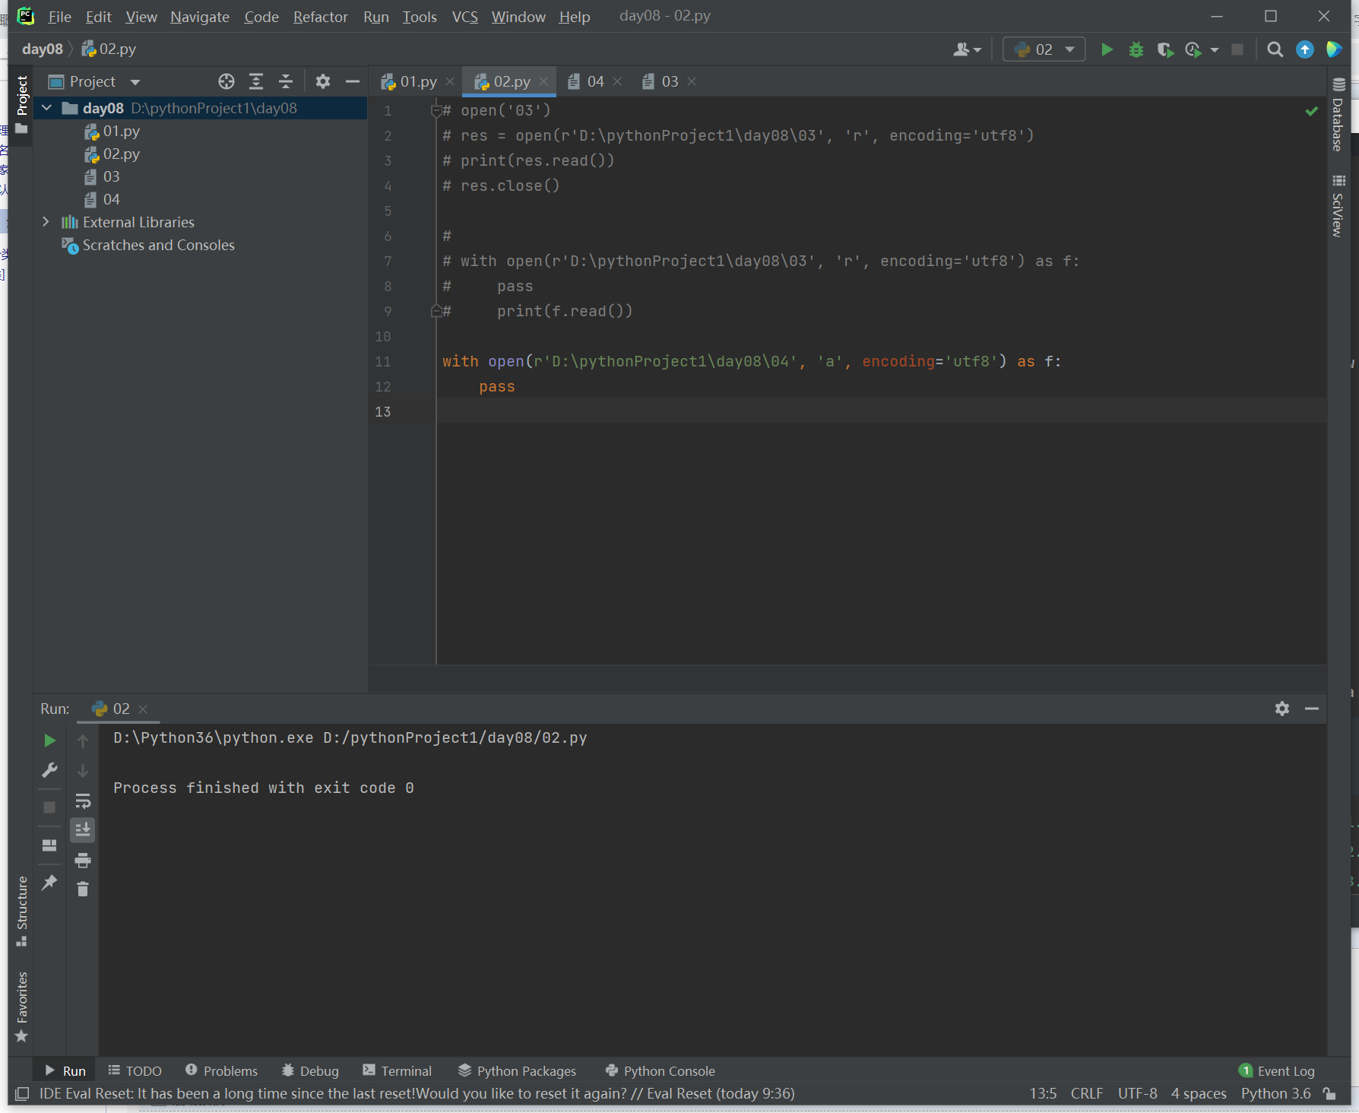Toggle scroll to end in Run console
This screenshot has width=1359, height=1113.
pos(83,829)
